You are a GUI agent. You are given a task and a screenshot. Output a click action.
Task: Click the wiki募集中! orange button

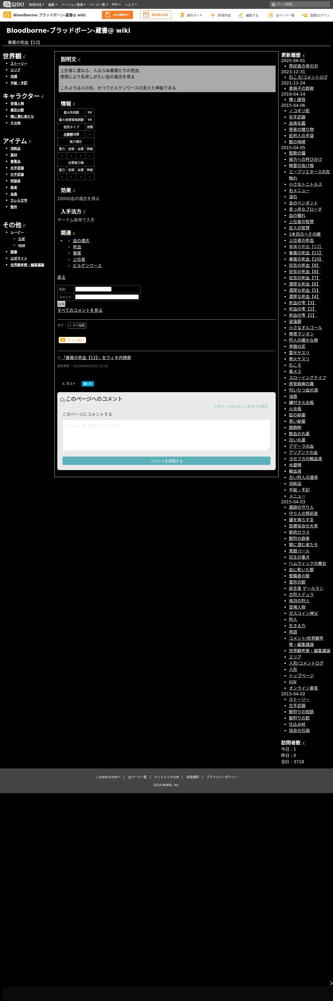(x=117, y=15)
